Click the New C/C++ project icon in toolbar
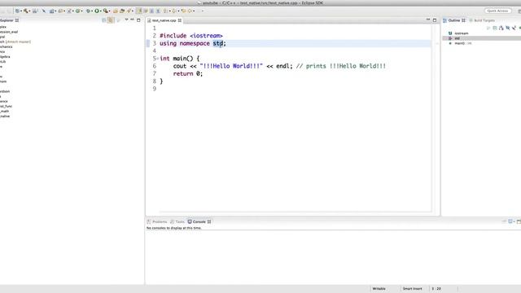 click(51, 11)
